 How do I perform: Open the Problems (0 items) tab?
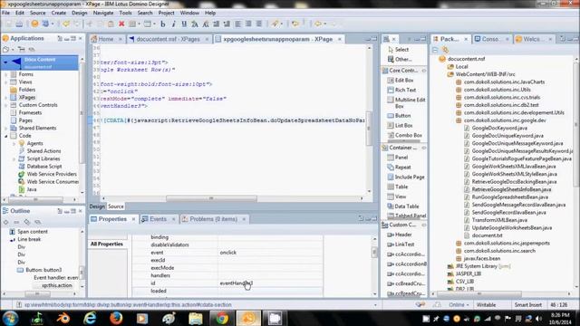click(x=214, y=219)
